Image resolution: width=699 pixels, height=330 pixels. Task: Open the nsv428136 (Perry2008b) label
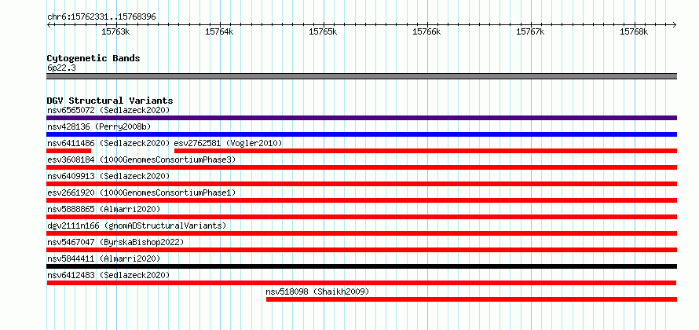[99, 126]
